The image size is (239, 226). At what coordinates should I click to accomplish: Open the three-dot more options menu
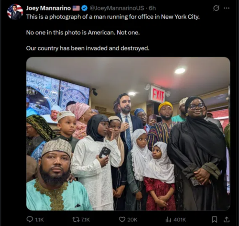(227, 8)
